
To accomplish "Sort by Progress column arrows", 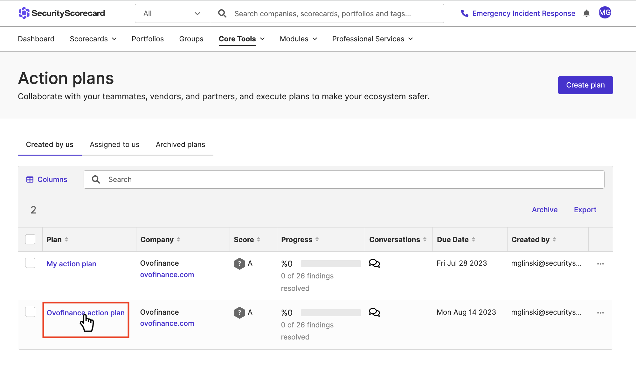I will click(x=317, y=239).
